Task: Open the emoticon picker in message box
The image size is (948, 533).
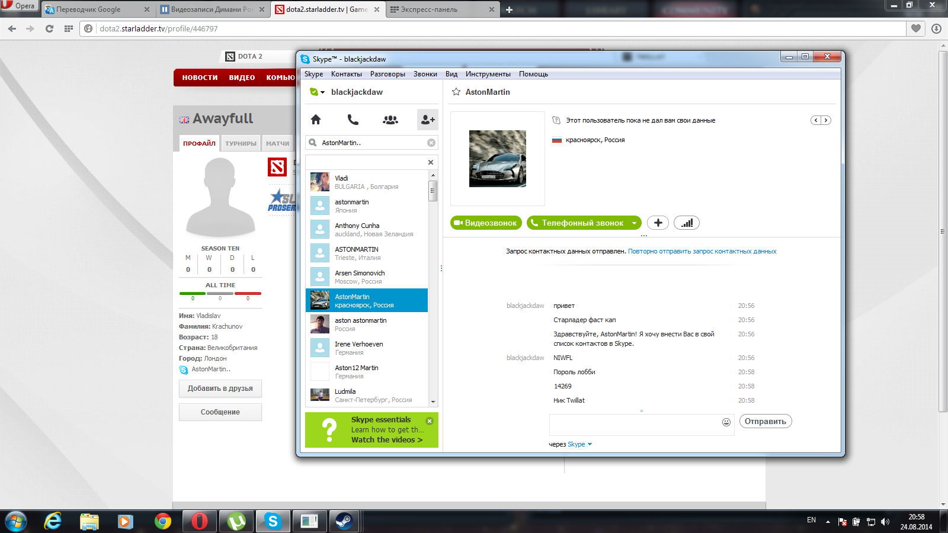Action: click(726, 422)
